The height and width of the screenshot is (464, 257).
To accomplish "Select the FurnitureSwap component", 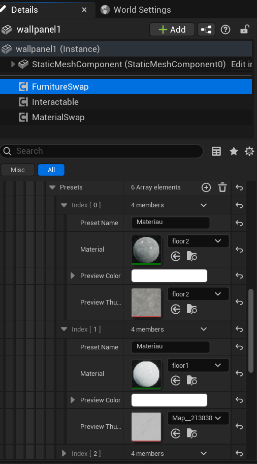I will [125, 87].
